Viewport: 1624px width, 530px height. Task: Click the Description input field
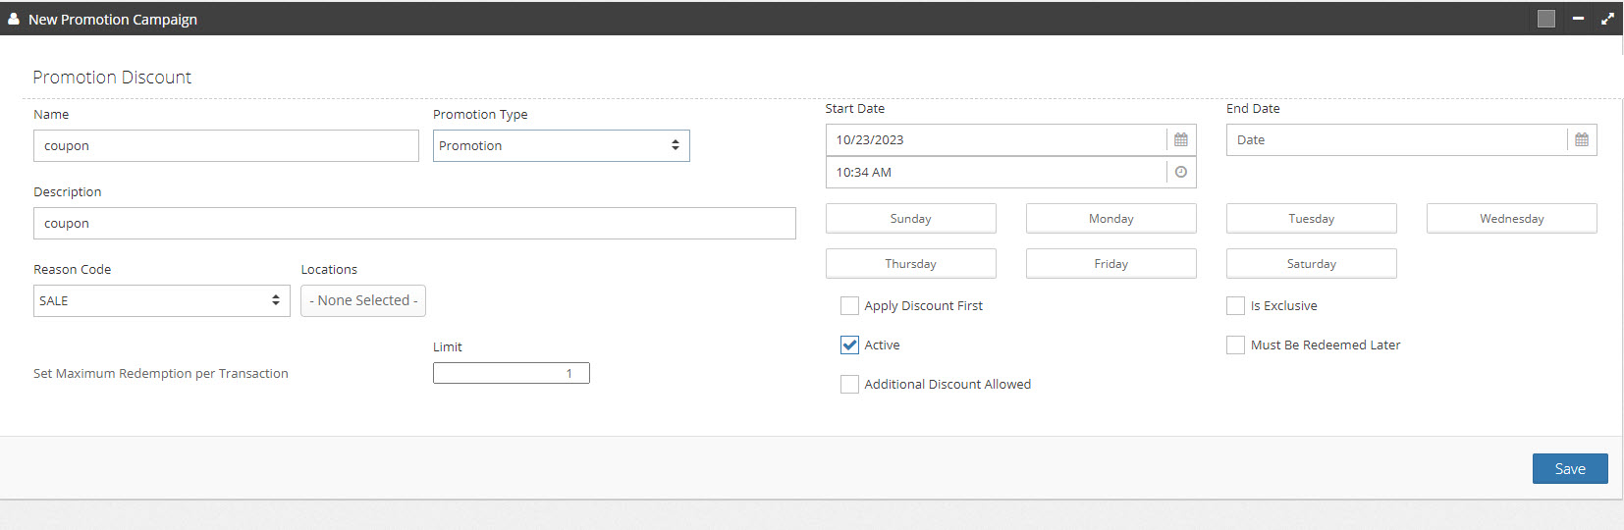point(414,224)
